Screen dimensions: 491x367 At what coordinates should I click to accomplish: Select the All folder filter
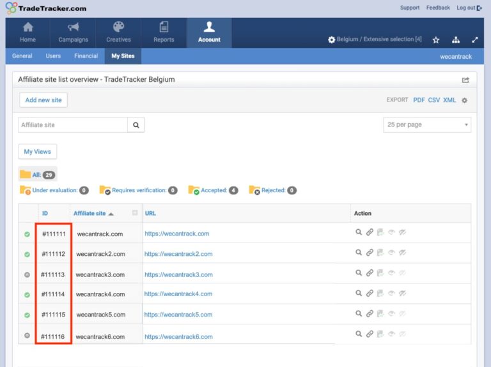(38, 174)
